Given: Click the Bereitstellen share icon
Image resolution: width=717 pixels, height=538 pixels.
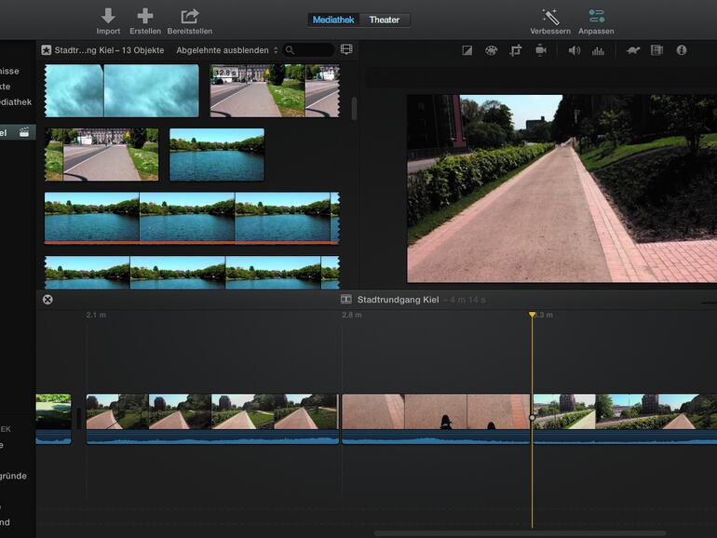Looking at the screenshot, I should point(190,16).
